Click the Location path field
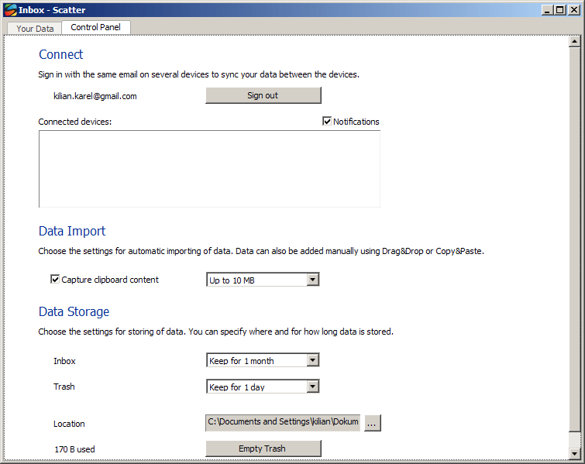The image size is (585, 464). point(283,423)
